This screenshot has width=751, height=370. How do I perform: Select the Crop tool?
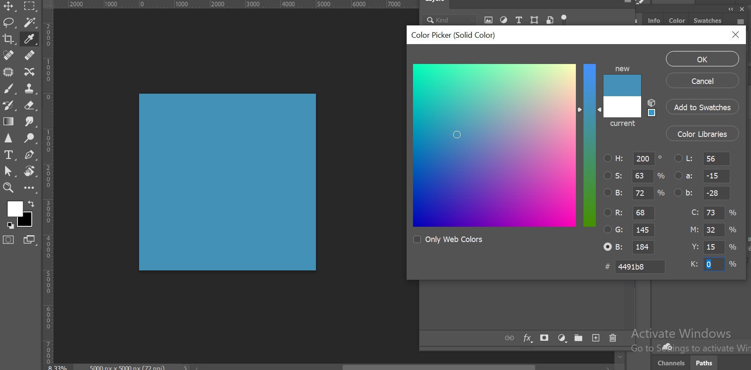coord(8,39)
